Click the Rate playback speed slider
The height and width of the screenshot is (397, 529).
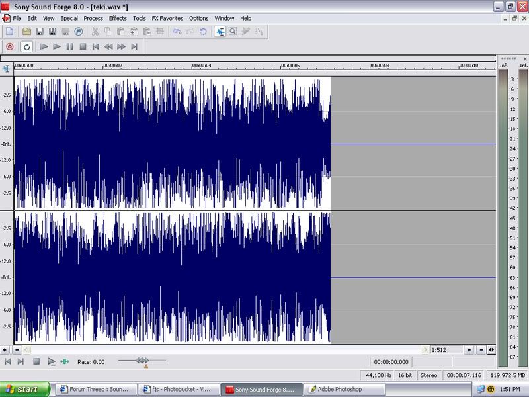coord(142,361)
